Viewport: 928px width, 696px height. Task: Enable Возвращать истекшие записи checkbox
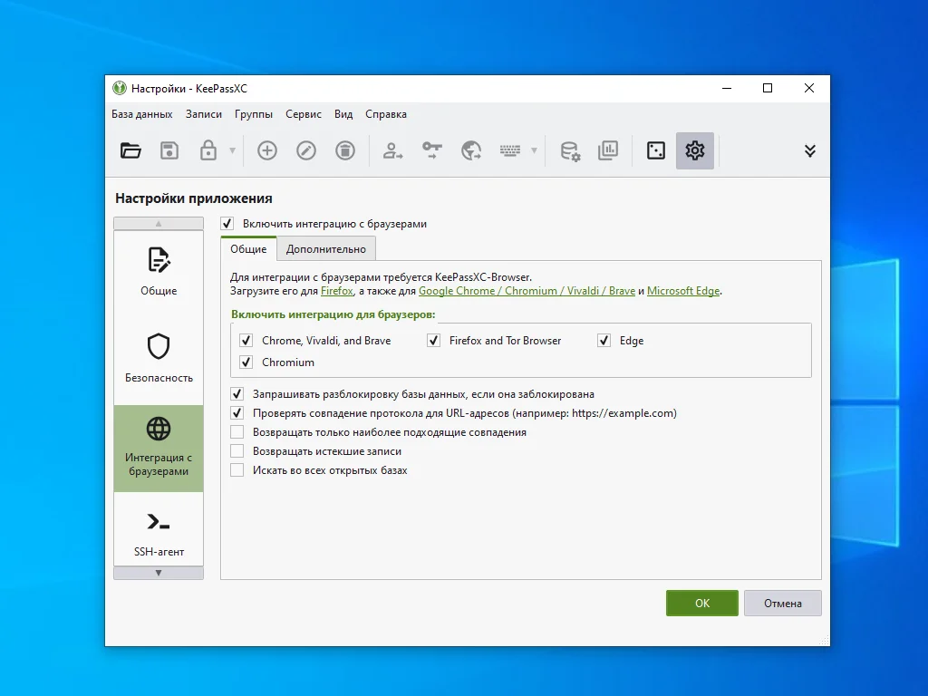[237, 451]
